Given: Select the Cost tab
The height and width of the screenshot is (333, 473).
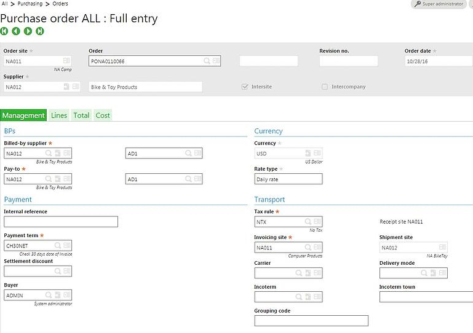Looking at the screenshot, I should 103,115.
